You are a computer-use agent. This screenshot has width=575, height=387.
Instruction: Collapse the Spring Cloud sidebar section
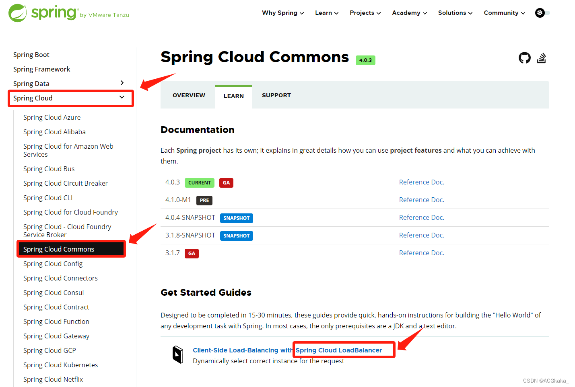coord(122,97)
